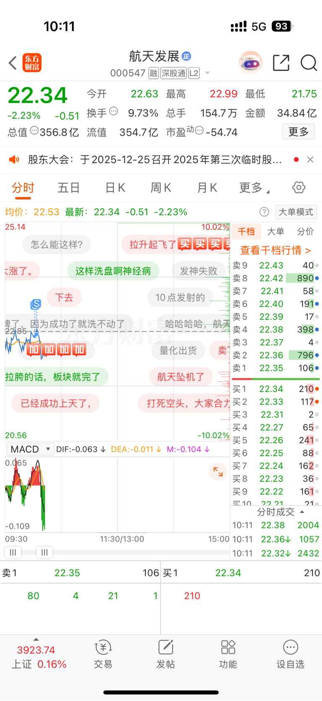Tap the blue S signal marker
322x701 pixels.
pyautogui.click(x=36, y=304)
